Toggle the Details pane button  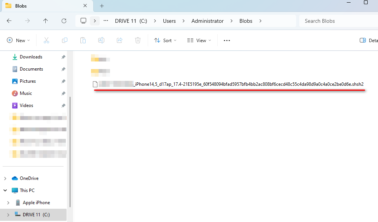368,40
